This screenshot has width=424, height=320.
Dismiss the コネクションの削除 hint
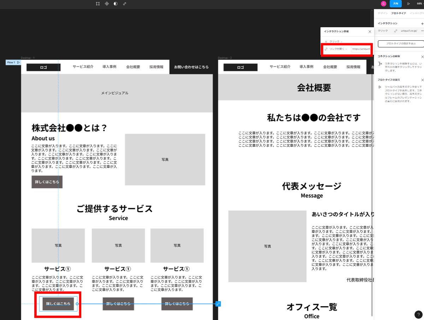point(422,57)
